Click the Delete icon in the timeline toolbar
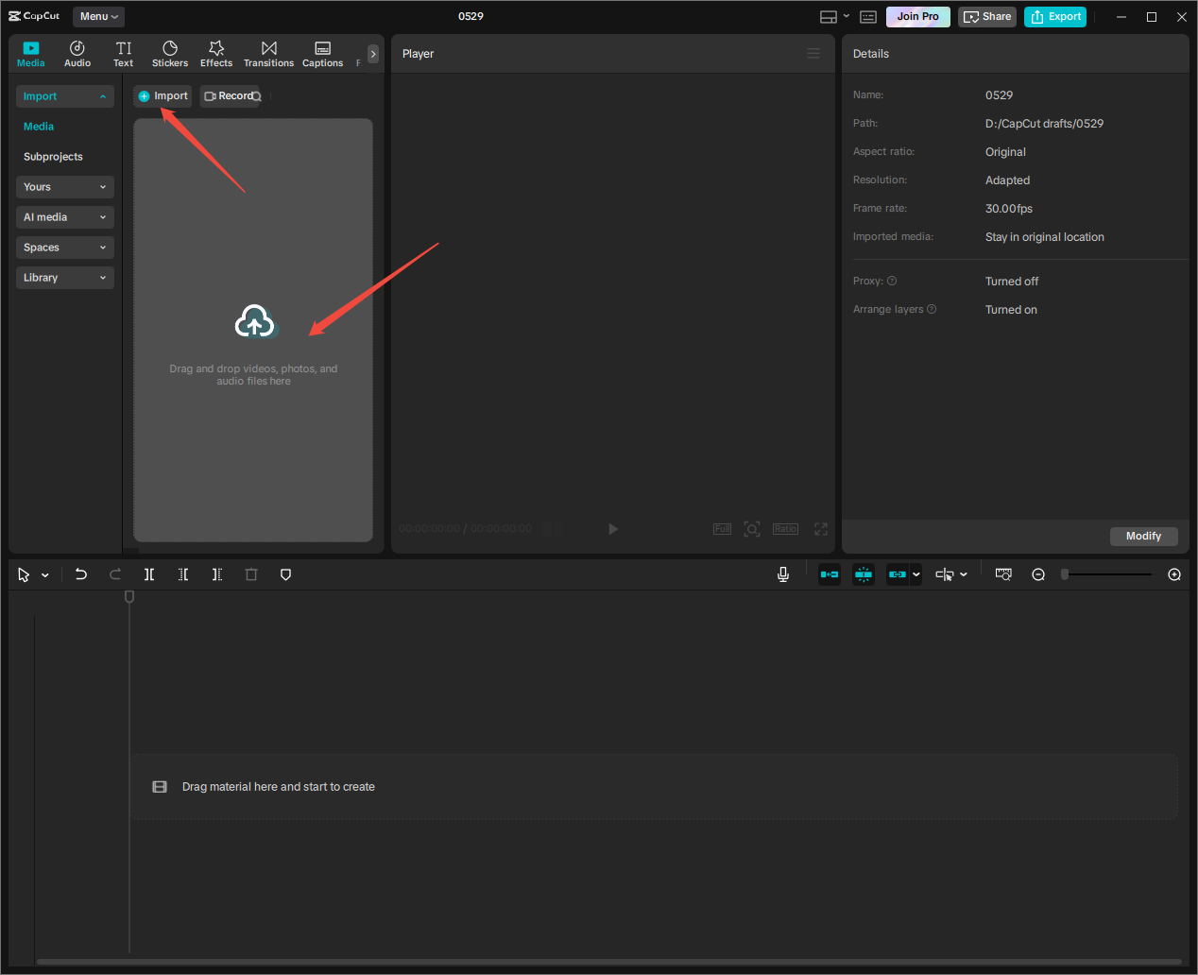The height and width of the screenshot is (975, 1198). pyautogui.click(x=251, y=573)
